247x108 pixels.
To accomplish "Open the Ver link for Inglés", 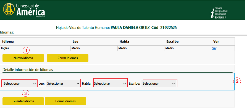I will pyautogui.click(x=214, y=48).
